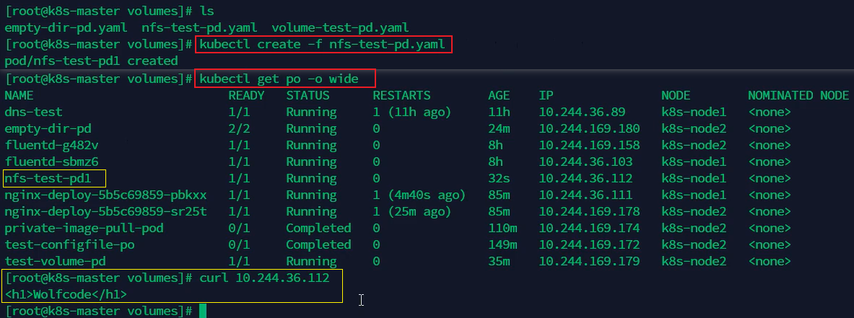Click Completed status of test-configfile-po
Image resolution: width=854 pixels, height=318 pixels.
pos(318,244)
